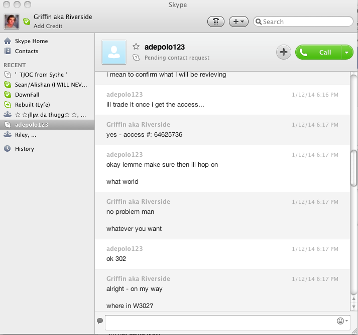Screen dimensions: 358x335
Task: Click the 'Pending contact request' text
Action: coord(177,58)
